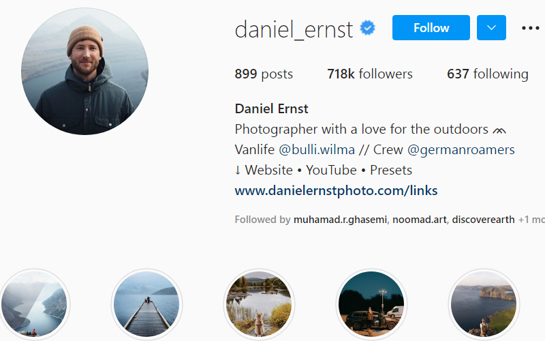Show more mutual followers (+1 more)
Viewport: 545px width, 341px height.
pos(531,220)
